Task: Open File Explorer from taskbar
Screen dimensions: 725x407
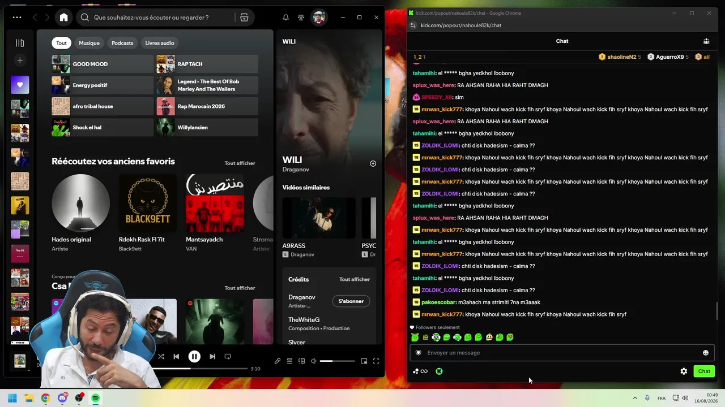Action: click(29, 398)
